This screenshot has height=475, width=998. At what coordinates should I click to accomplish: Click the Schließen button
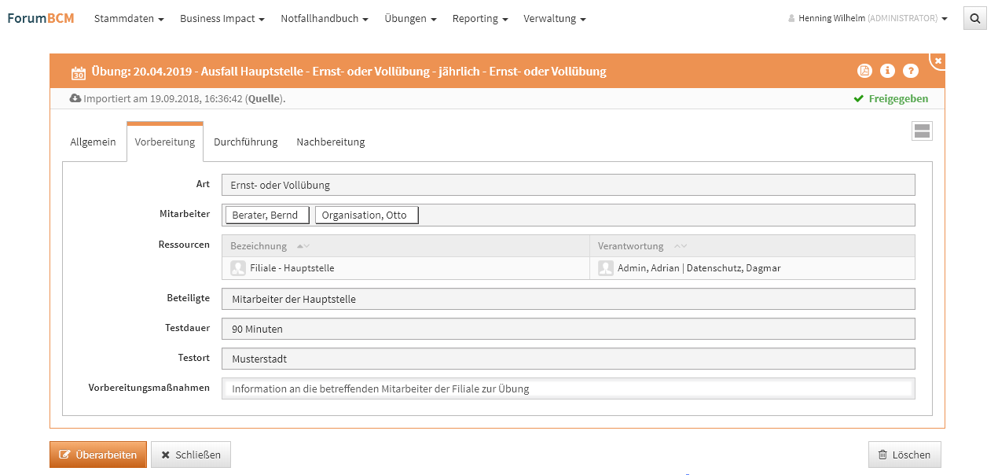[x=191, y=455]
